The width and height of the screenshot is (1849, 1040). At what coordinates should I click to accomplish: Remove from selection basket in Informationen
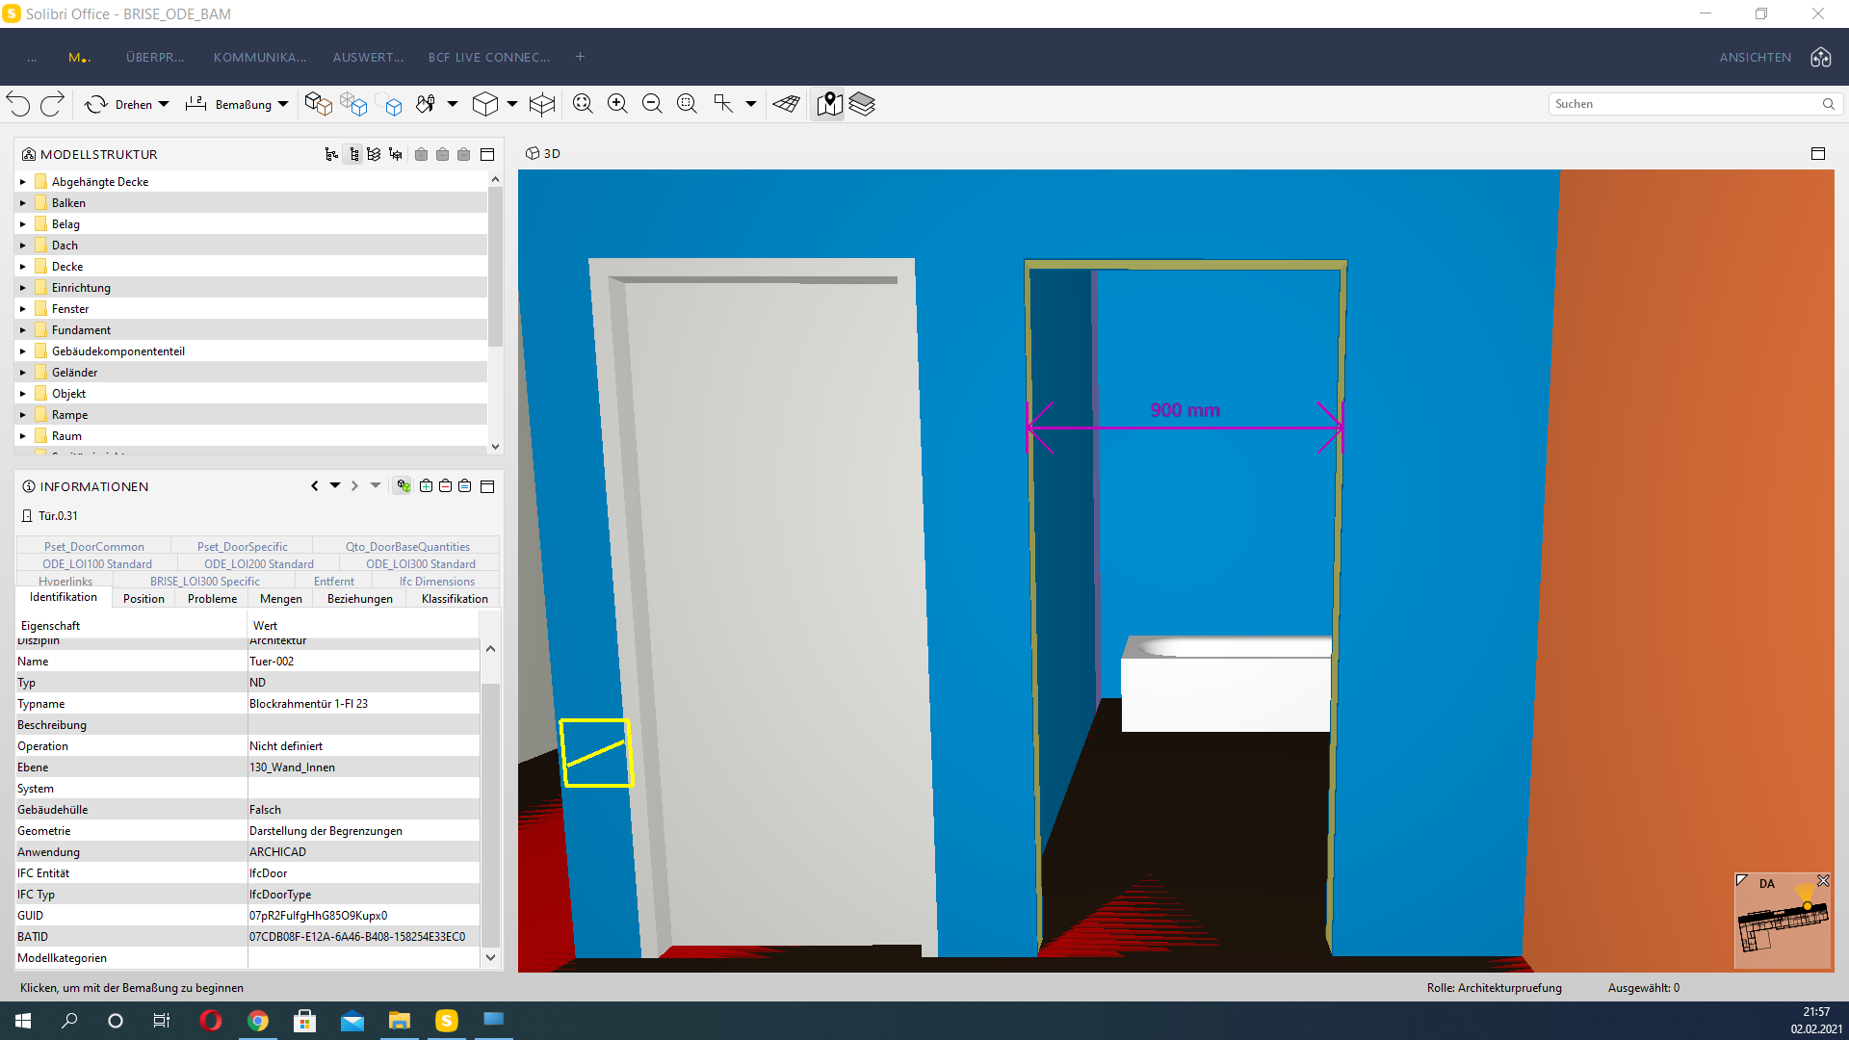[445, 486]
